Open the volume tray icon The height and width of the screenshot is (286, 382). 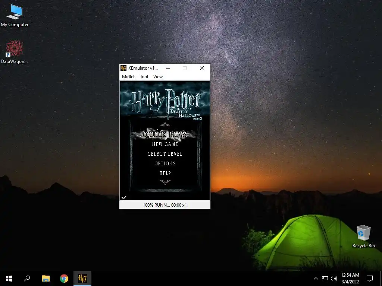(334, 279)
